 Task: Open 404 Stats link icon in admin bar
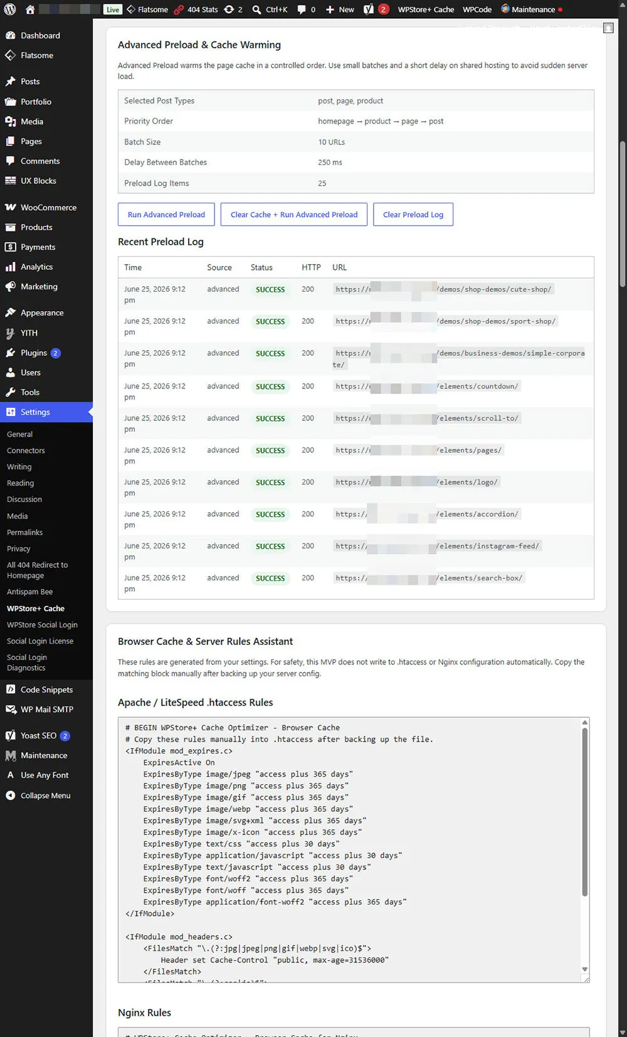(179, 9)
